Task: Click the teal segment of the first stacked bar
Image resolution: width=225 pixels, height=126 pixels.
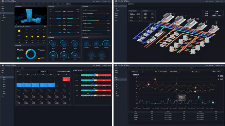Action: coord(87,75)
